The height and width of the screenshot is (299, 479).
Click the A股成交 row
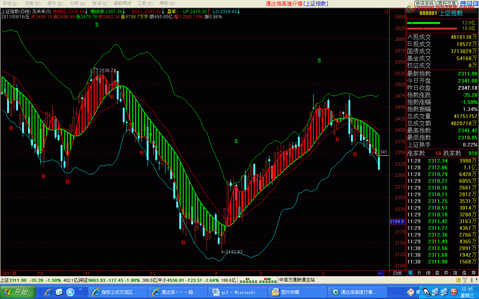click(442, 37)
